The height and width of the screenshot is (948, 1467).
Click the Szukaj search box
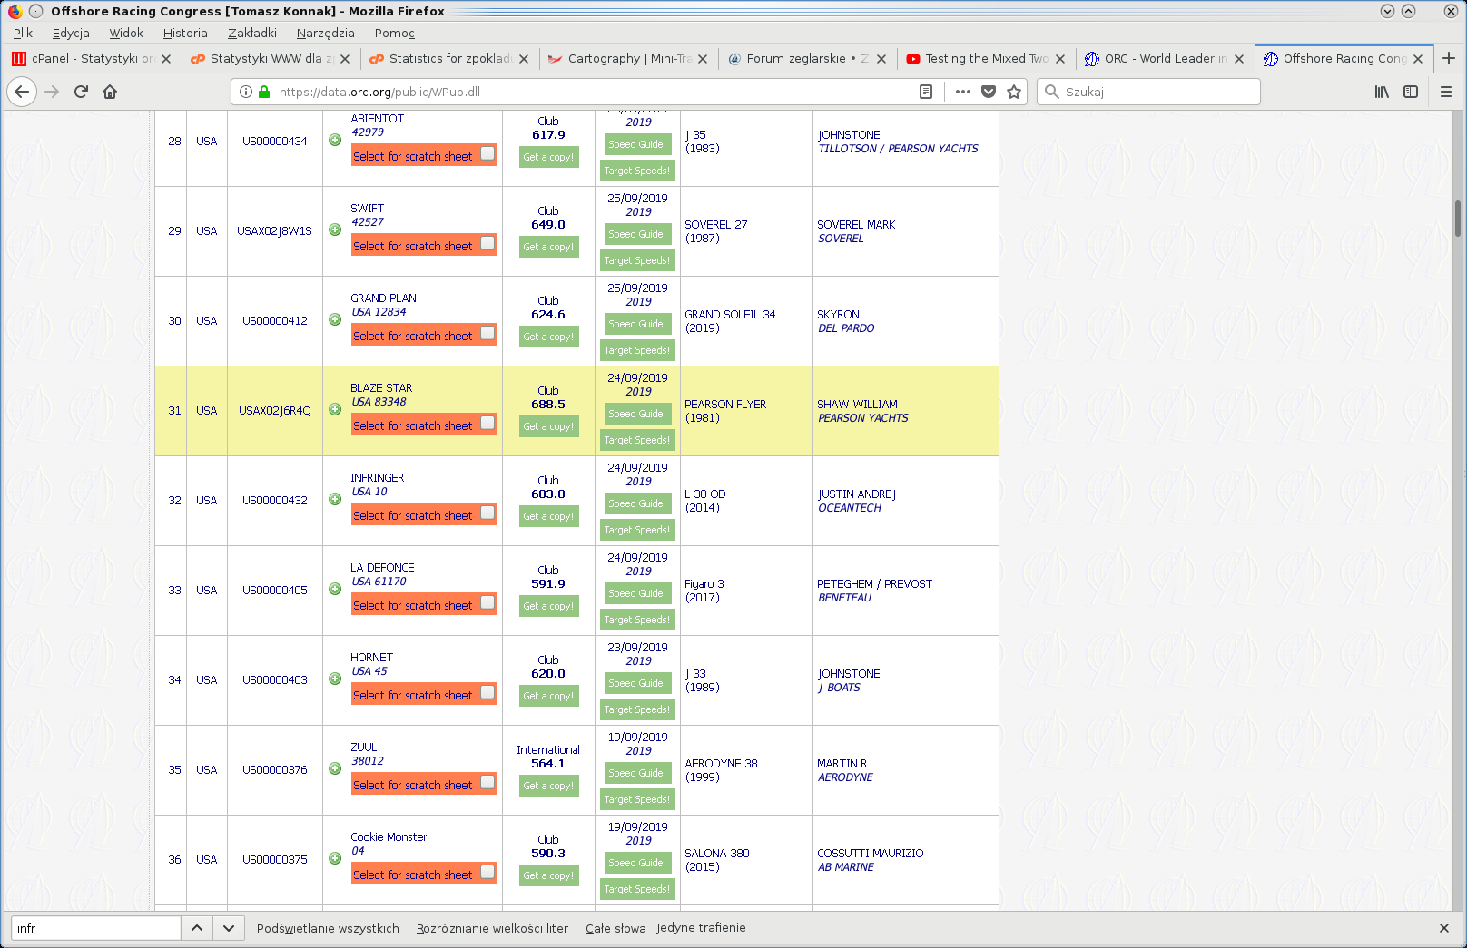click(1148, 92)
